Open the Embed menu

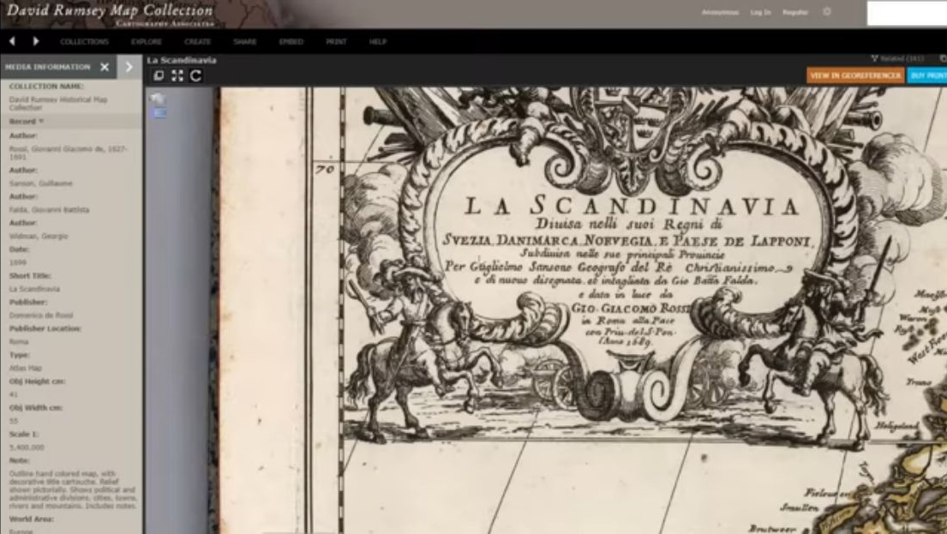291,42
